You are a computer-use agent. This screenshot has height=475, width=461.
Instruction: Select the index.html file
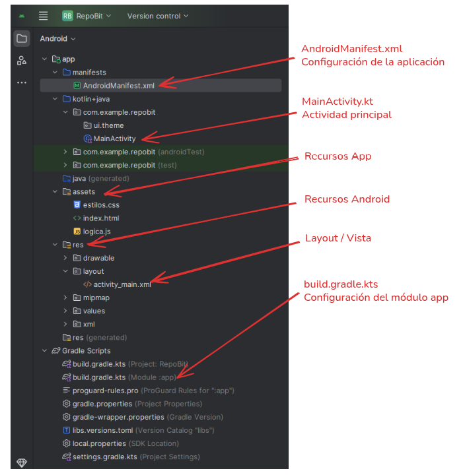click(101, 218)
